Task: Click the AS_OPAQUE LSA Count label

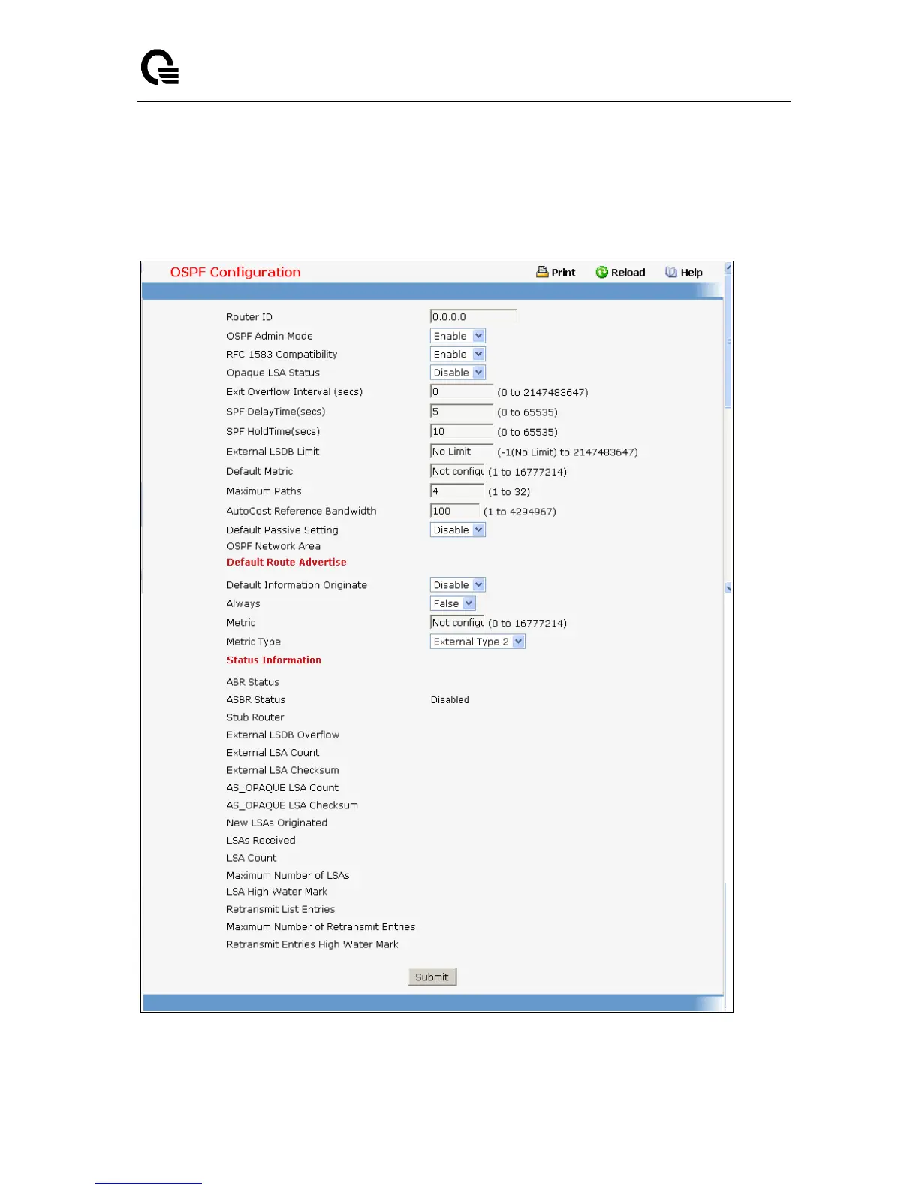Action: pos(282,787)
